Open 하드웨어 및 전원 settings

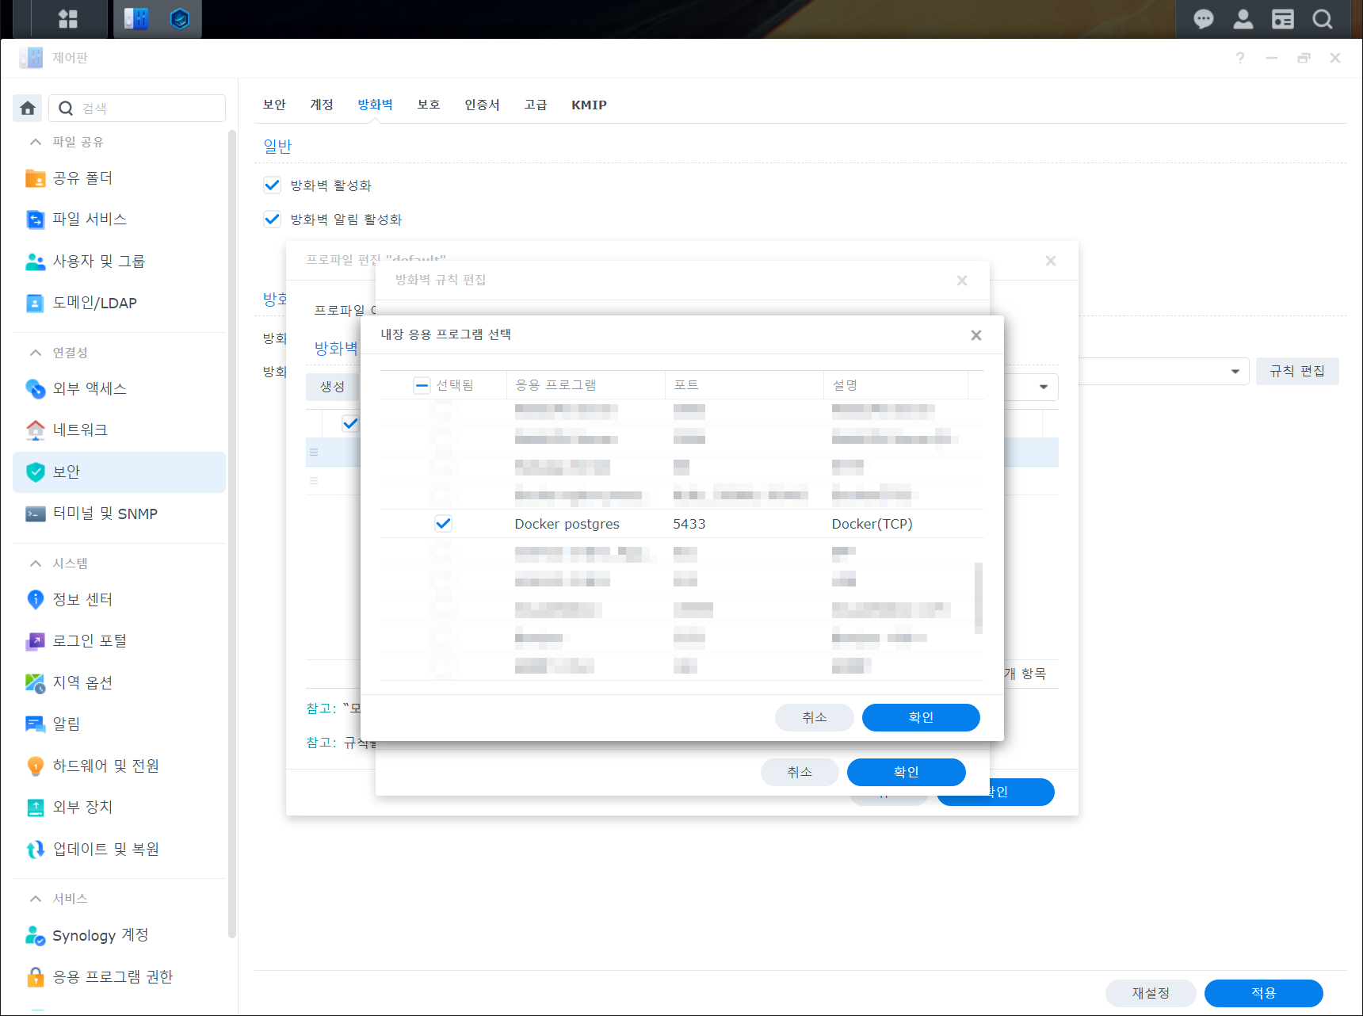tap(119, 766)
